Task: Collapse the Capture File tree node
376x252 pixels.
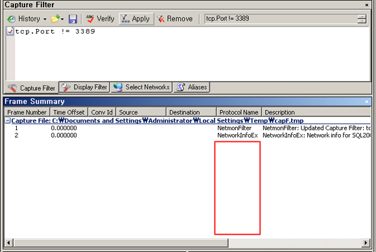Action: [x=8, y=120]
